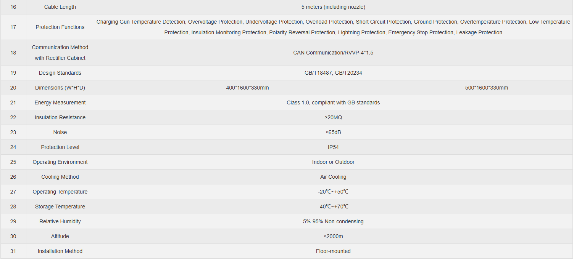Select the 5%-95% Non-condensing humidity value

333,221
